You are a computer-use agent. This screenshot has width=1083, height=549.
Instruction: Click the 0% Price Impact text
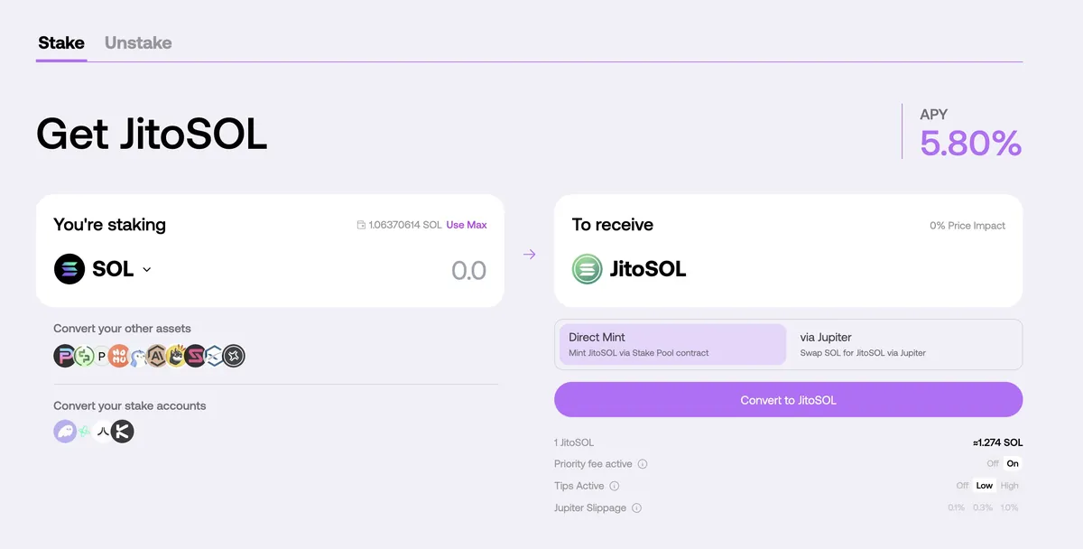point(967,226)
